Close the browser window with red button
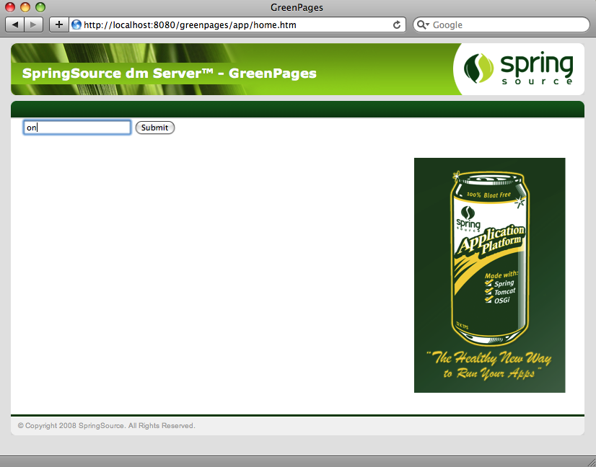 pos(10,7)
